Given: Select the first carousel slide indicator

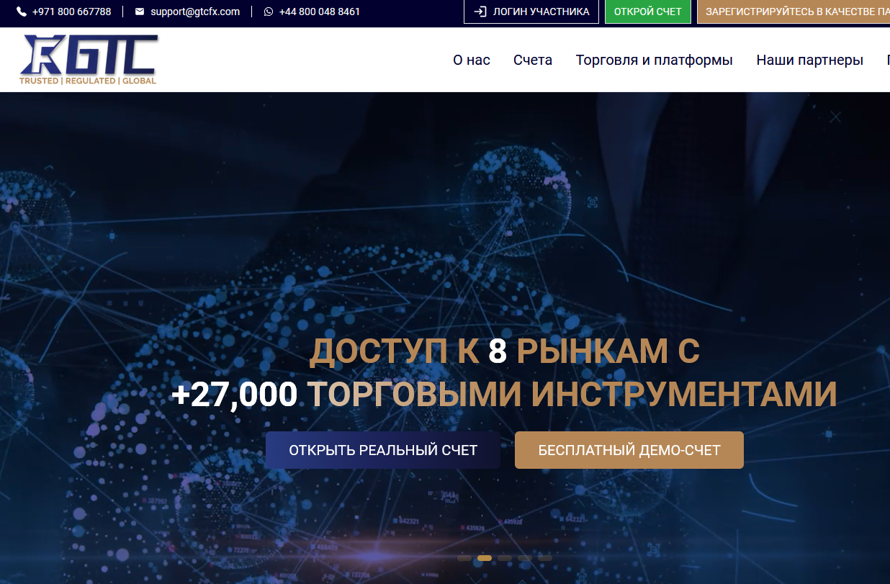Looking at the screenshot, I should [x=464, y=558].
